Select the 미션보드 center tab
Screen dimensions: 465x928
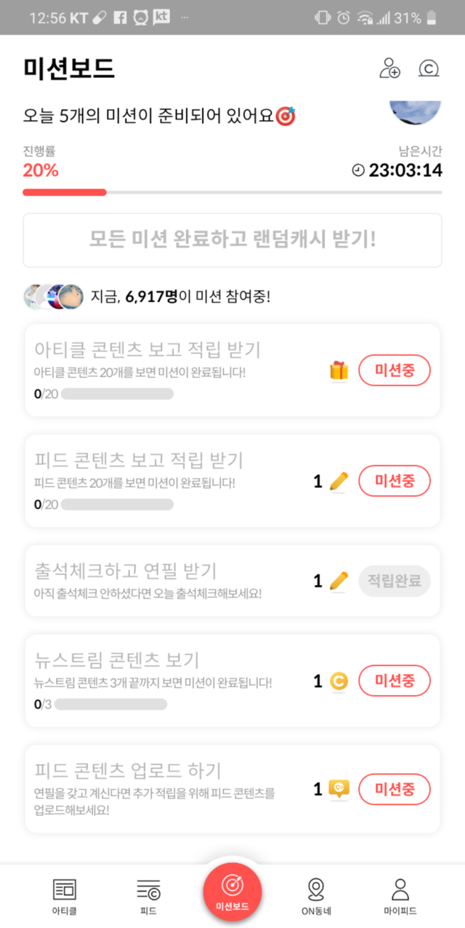pos(232,889)
